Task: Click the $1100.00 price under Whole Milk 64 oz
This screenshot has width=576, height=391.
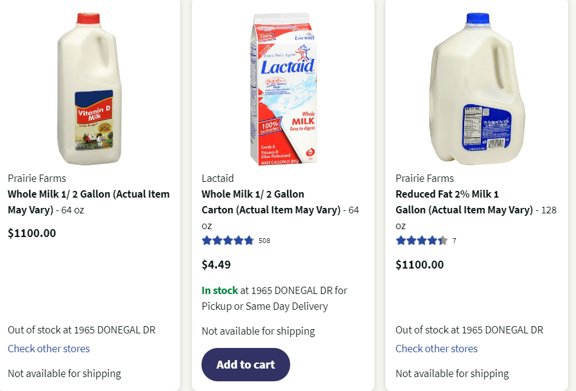Action: point(32,233)
